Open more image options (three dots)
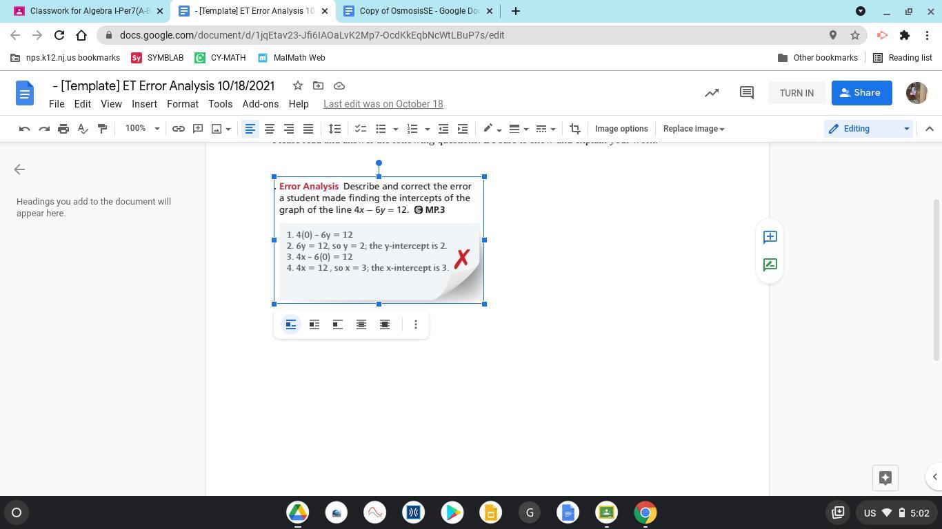942x529 pixels. [416, 324]
